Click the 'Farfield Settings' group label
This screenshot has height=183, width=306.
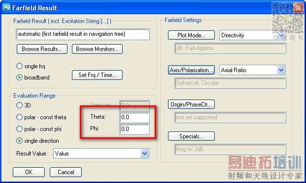tap(183, 20)
